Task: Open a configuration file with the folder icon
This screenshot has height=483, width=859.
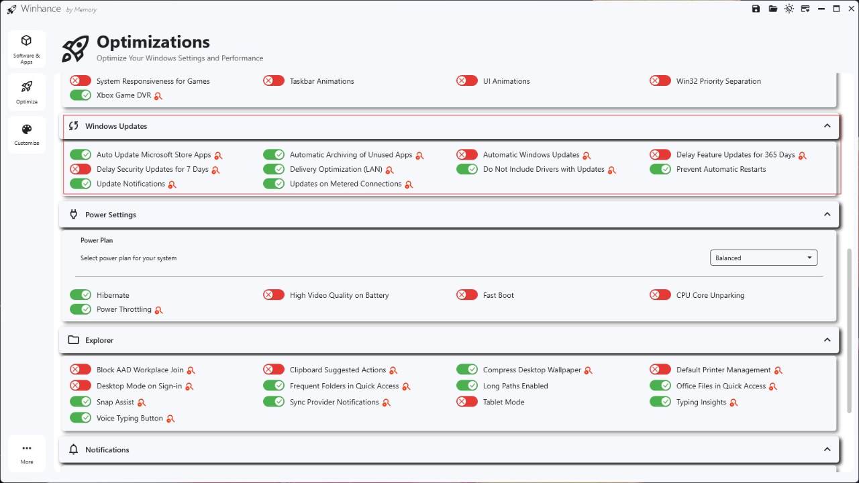Action: (x=773, y=9)
